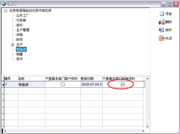Click the globe icon in title bar
The height and width of the screenshot is (134, 180).
coord(4,4)
